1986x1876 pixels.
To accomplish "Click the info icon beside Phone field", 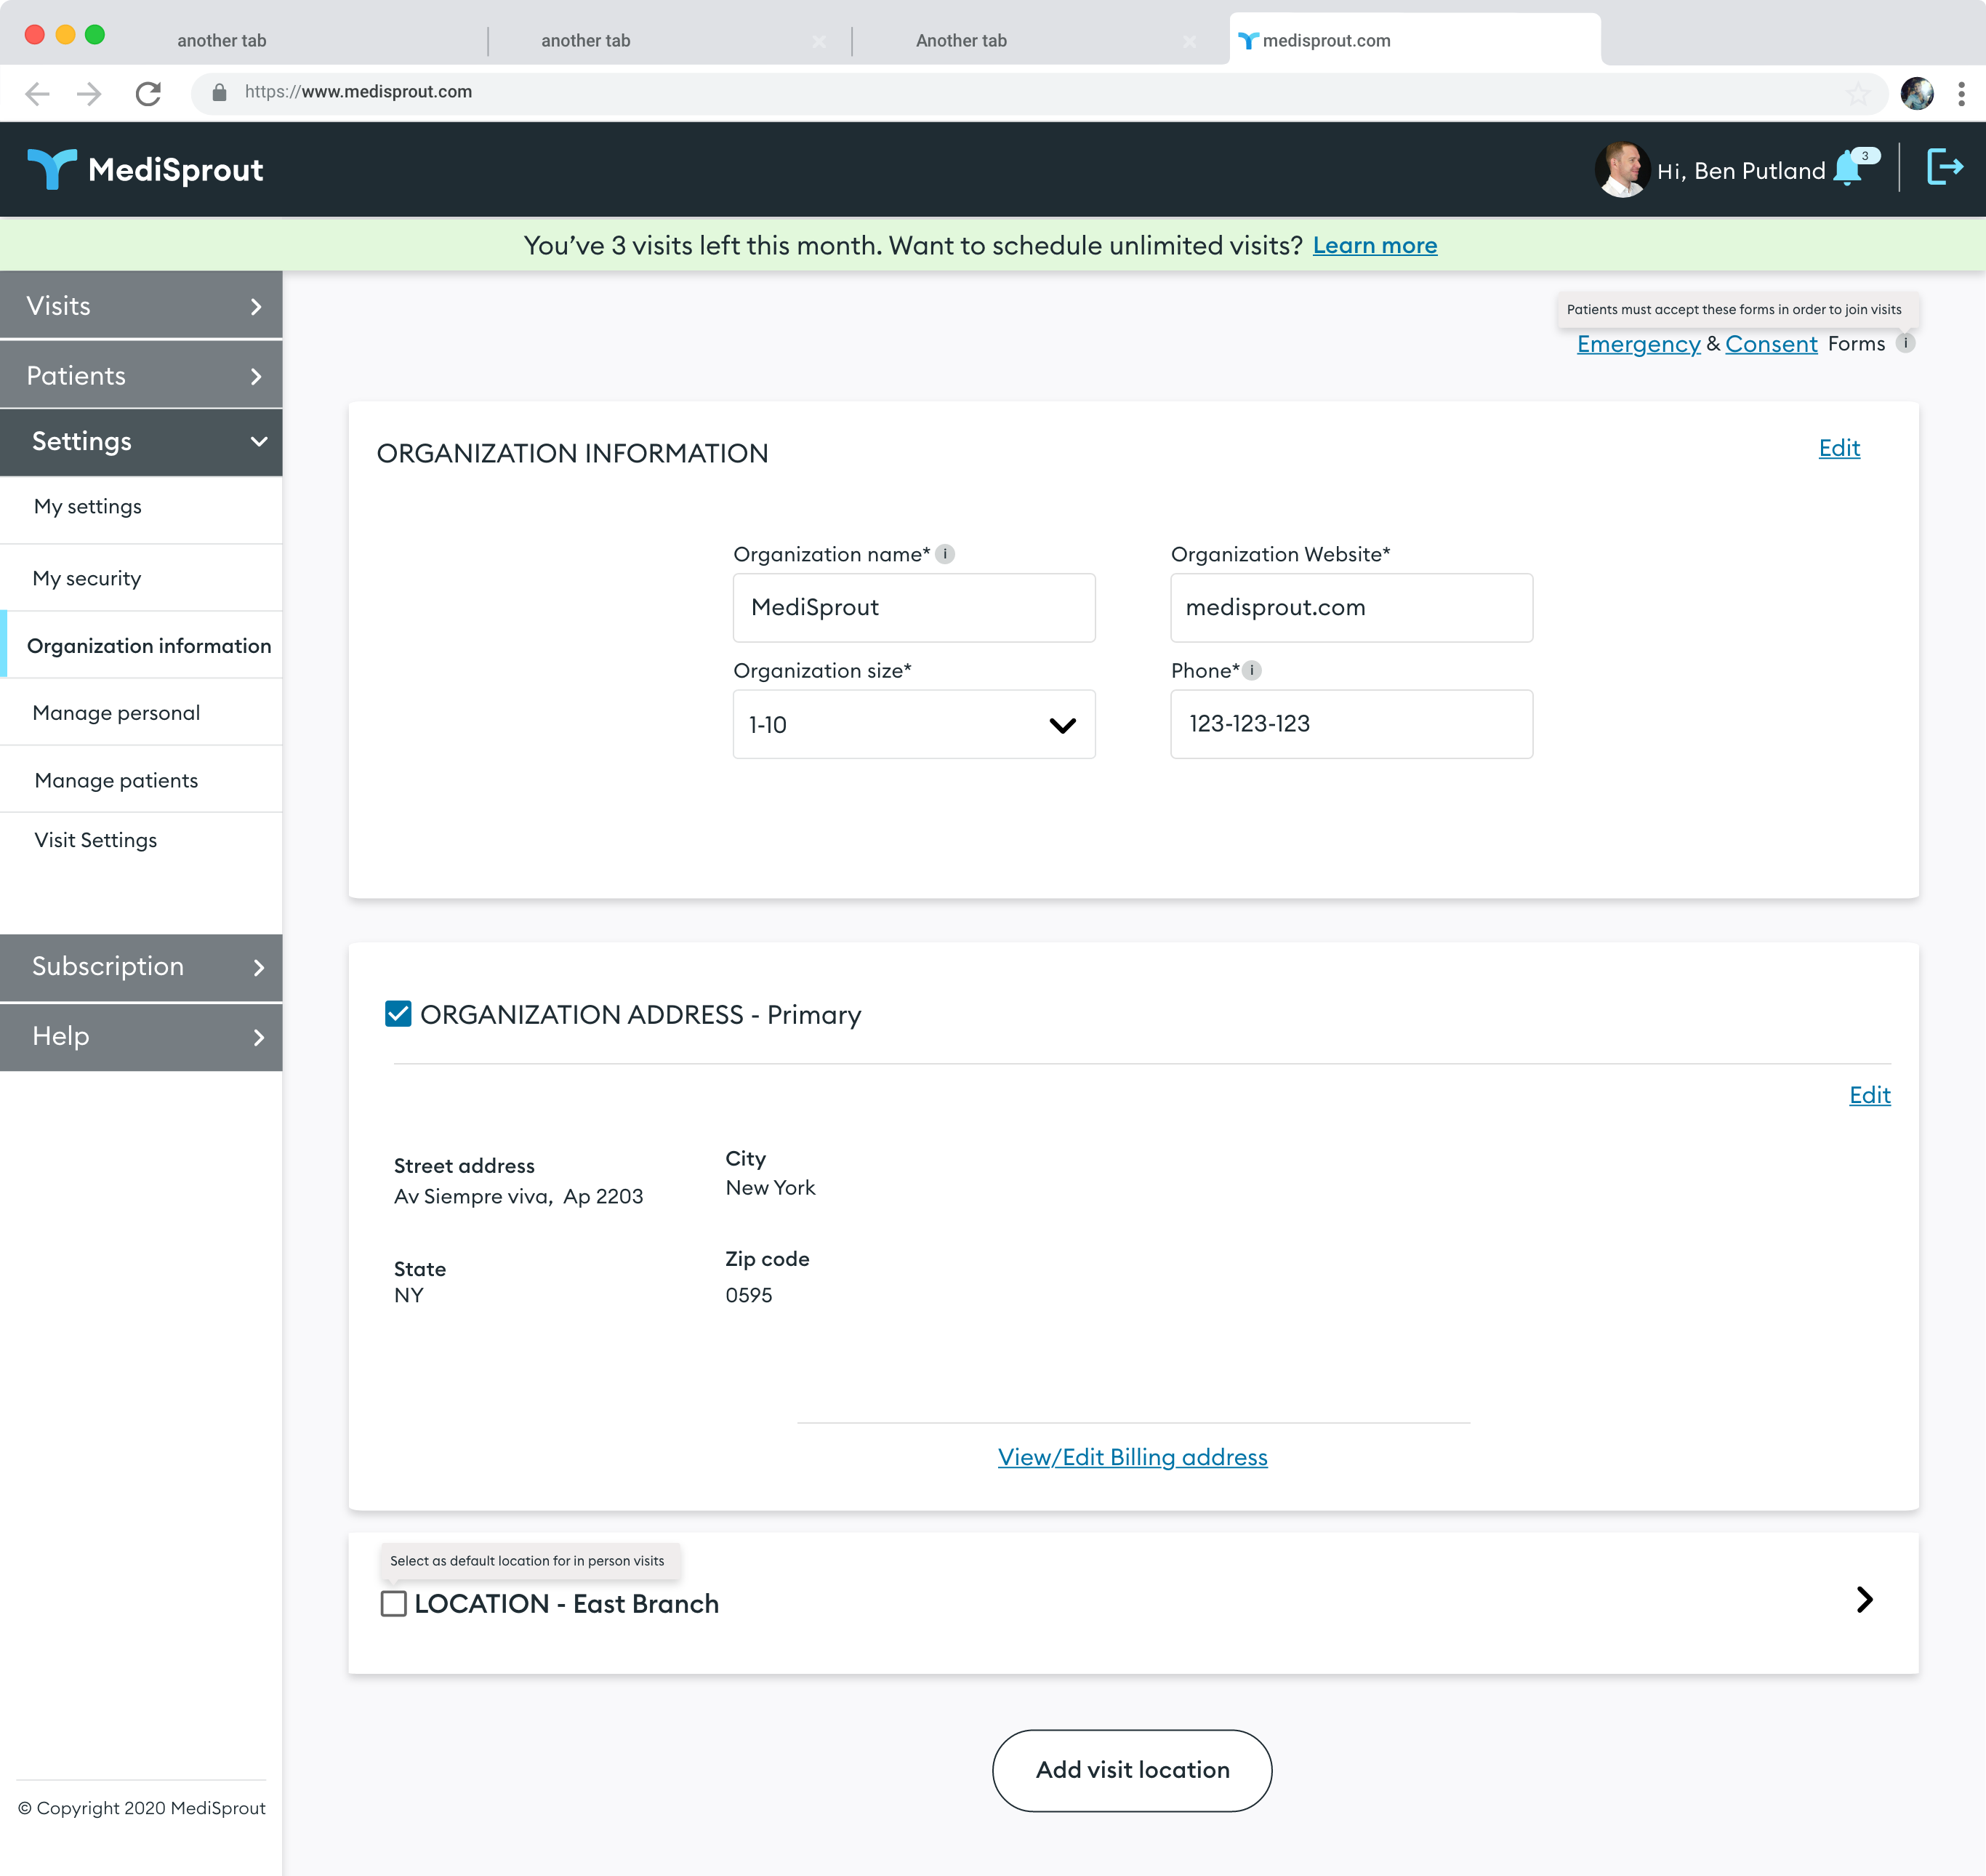I will tap(1253, 671).
